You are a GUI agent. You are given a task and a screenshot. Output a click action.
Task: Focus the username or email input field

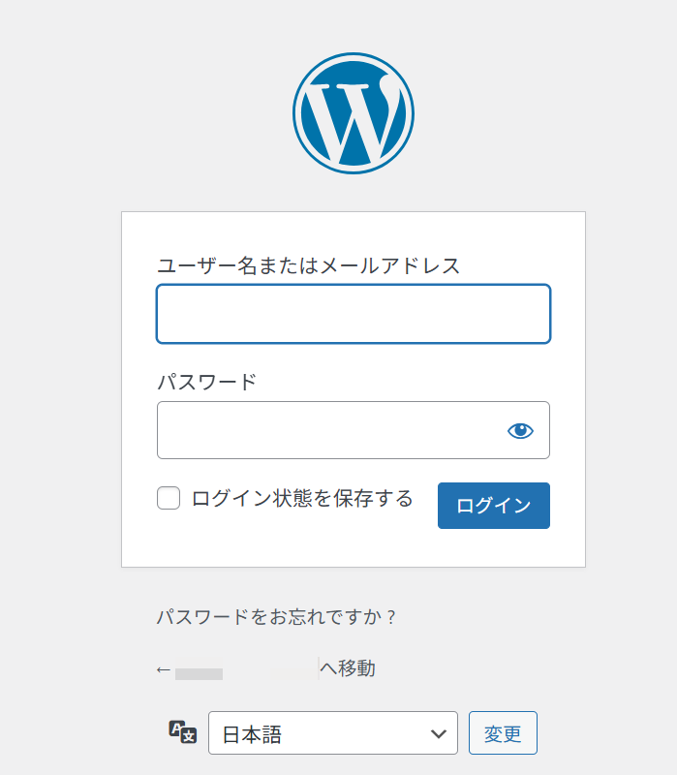pos(353,314)
